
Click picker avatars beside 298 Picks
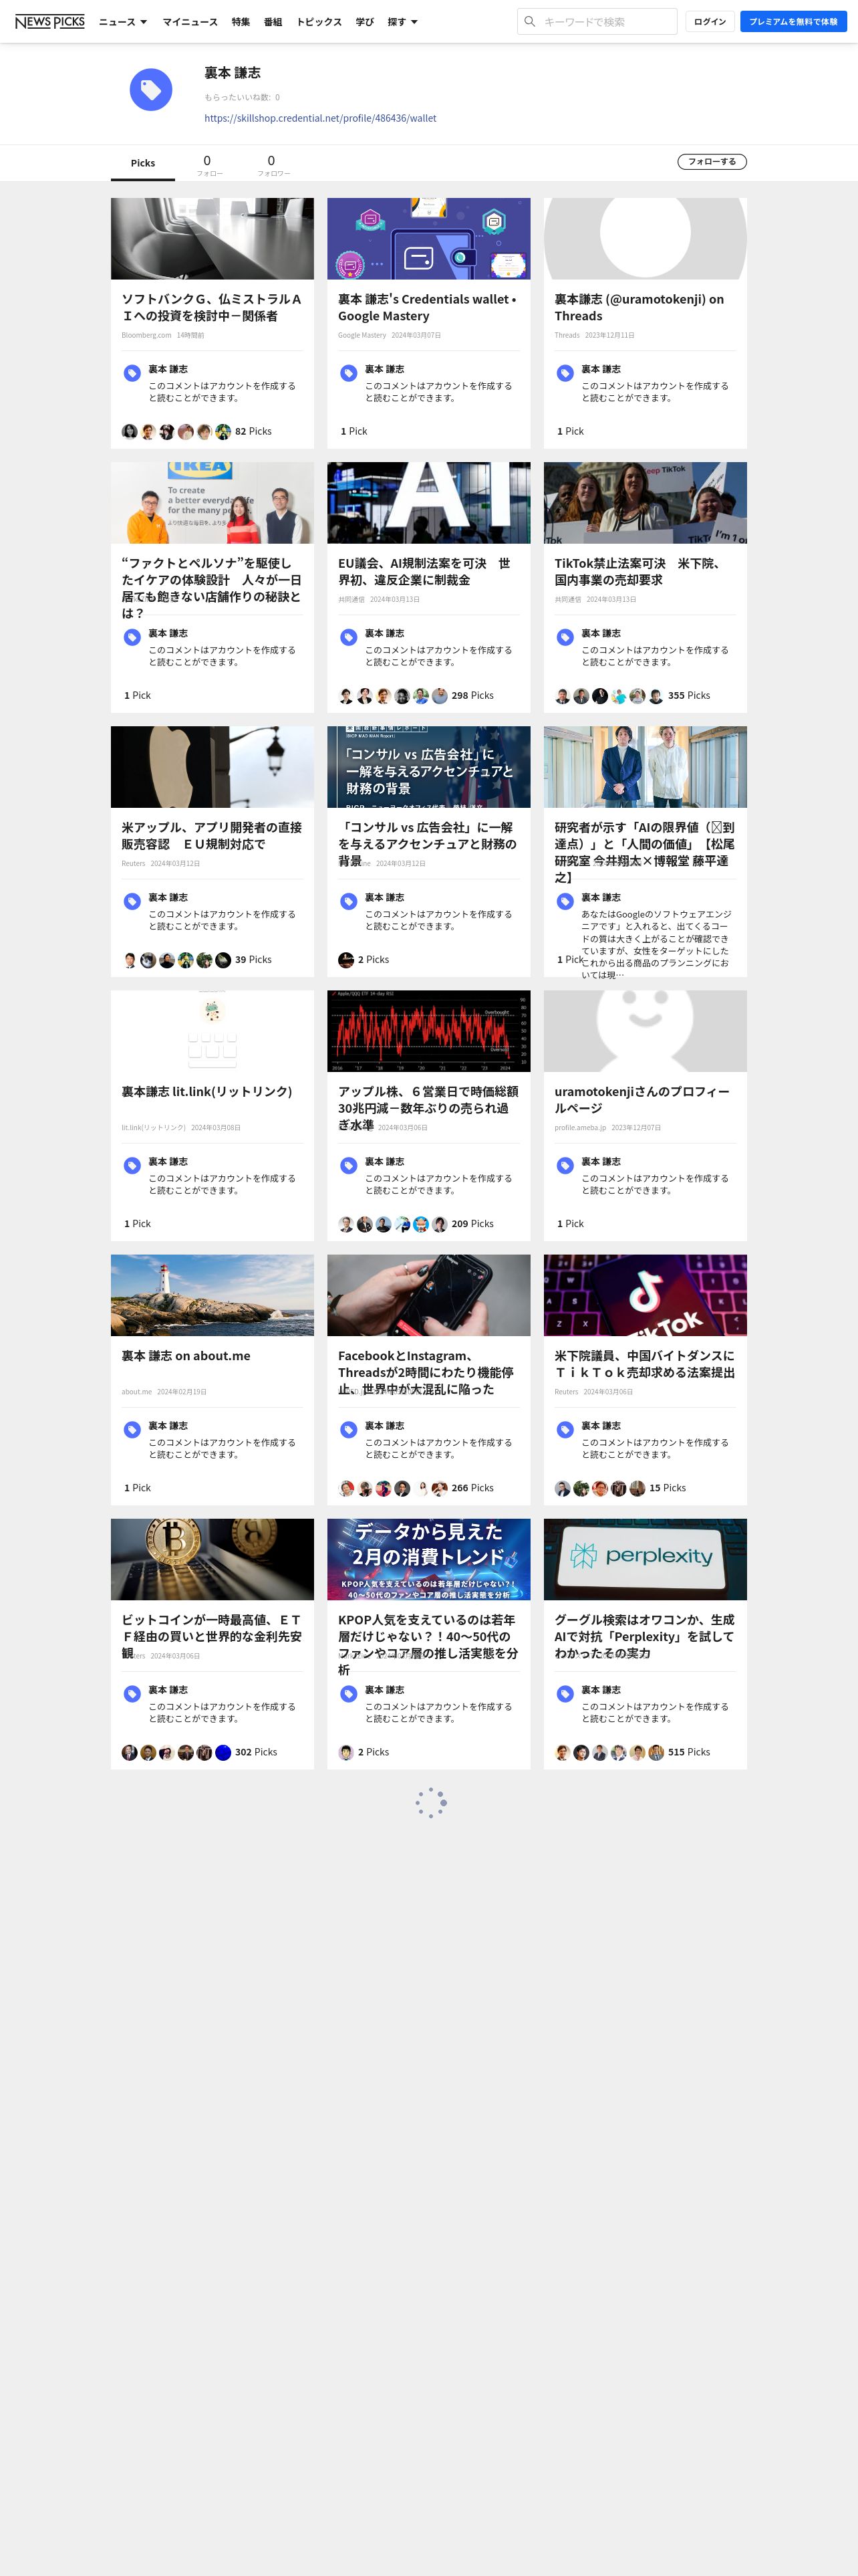point(392,696)
